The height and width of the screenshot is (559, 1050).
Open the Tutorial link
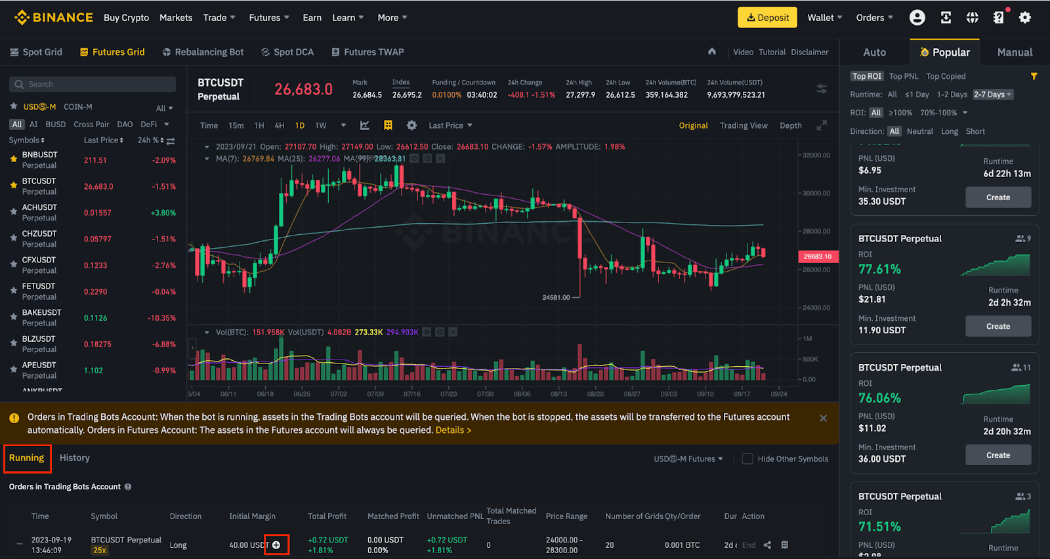772,52
